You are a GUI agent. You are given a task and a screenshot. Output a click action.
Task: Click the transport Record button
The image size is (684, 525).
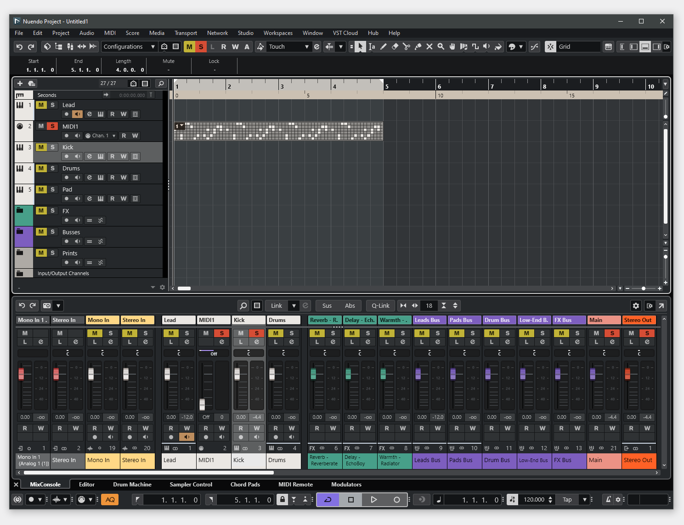397,499
